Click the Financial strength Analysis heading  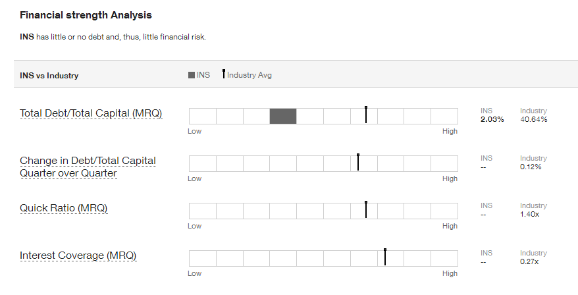point(86,15)
